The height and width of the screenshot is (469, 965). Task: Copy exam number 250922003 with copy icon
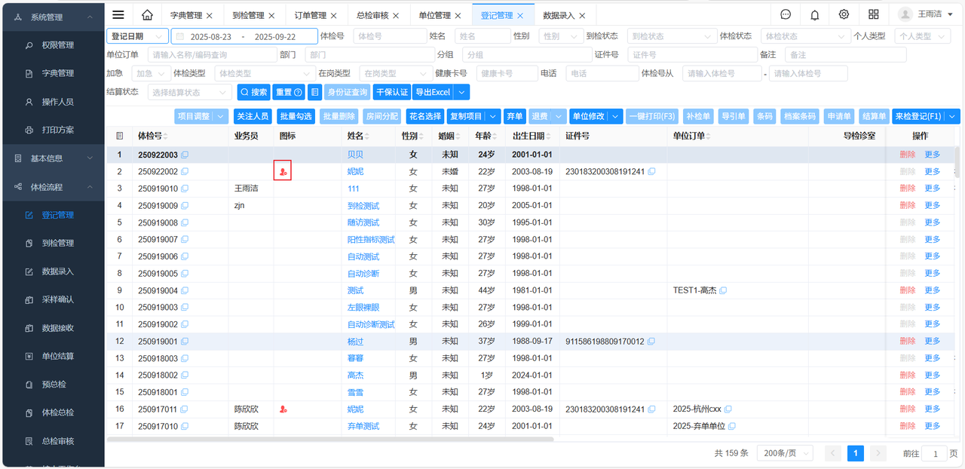[185, 155]
